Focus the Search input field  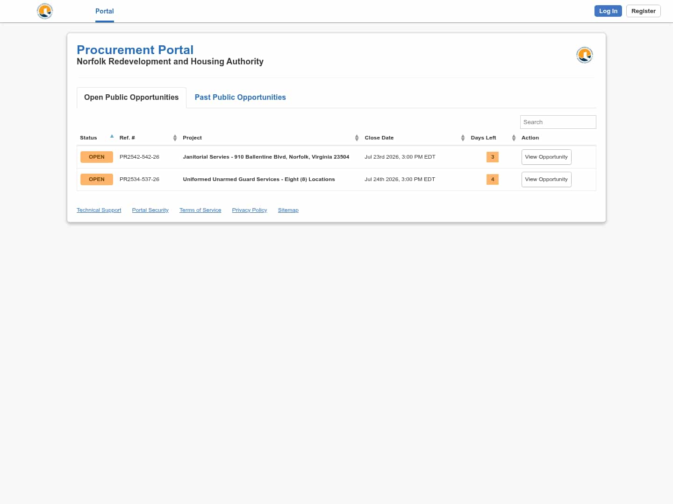[558, 122]
